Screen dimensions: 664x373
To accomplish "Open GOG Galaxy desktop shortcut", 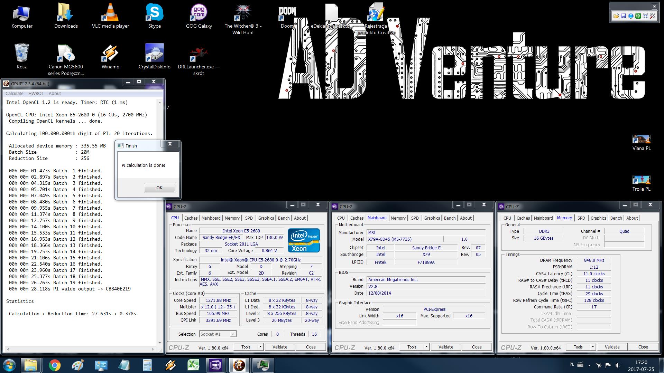I will 199,16.
